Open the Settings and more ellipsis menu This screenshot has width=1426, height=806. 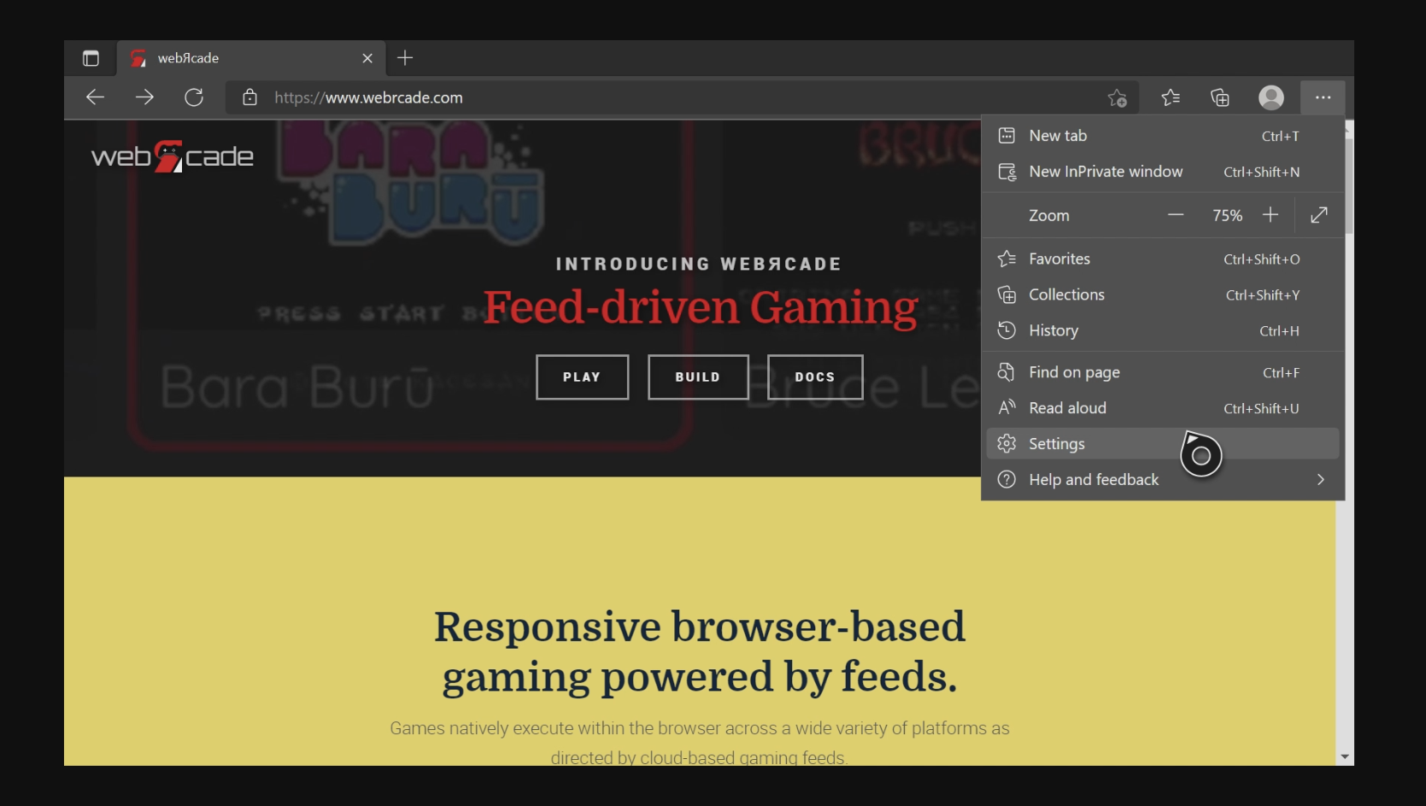point(1323,97)
